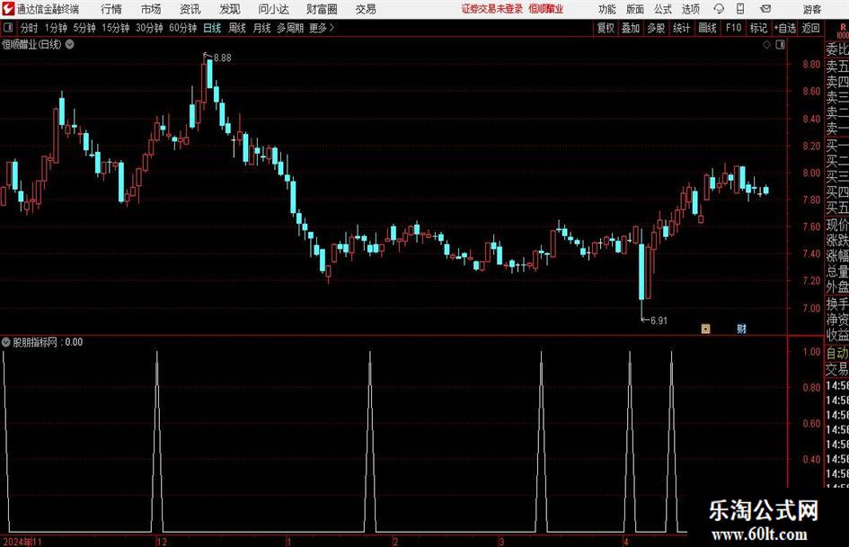
Task: Expand the 股朋指标网 indicator dropdown
Action: [6, 341]
